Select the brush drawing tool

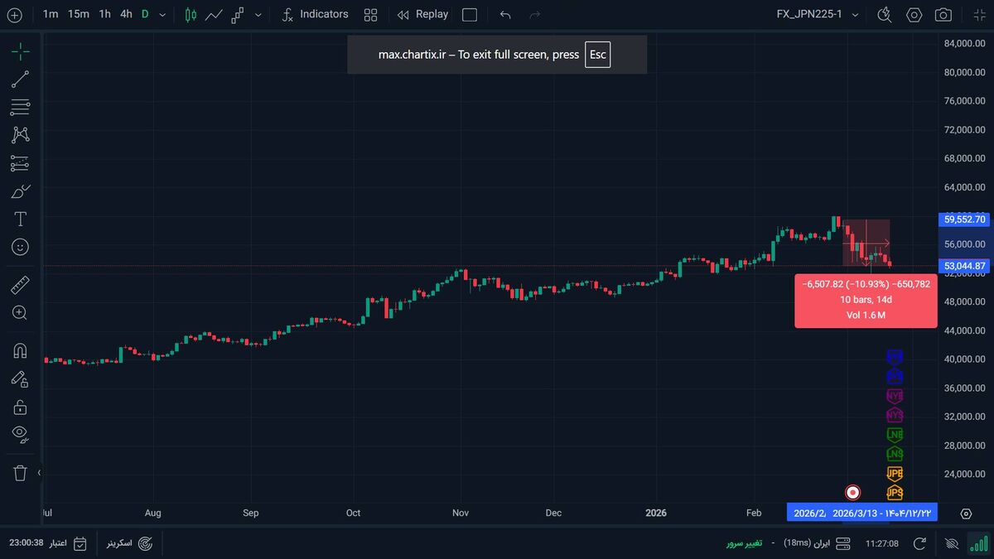point(21,191)
